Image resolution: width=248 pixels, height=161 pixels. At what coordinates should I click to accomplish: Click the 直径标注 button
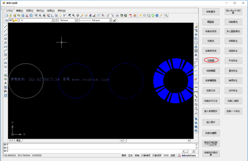tap(233, 71)
